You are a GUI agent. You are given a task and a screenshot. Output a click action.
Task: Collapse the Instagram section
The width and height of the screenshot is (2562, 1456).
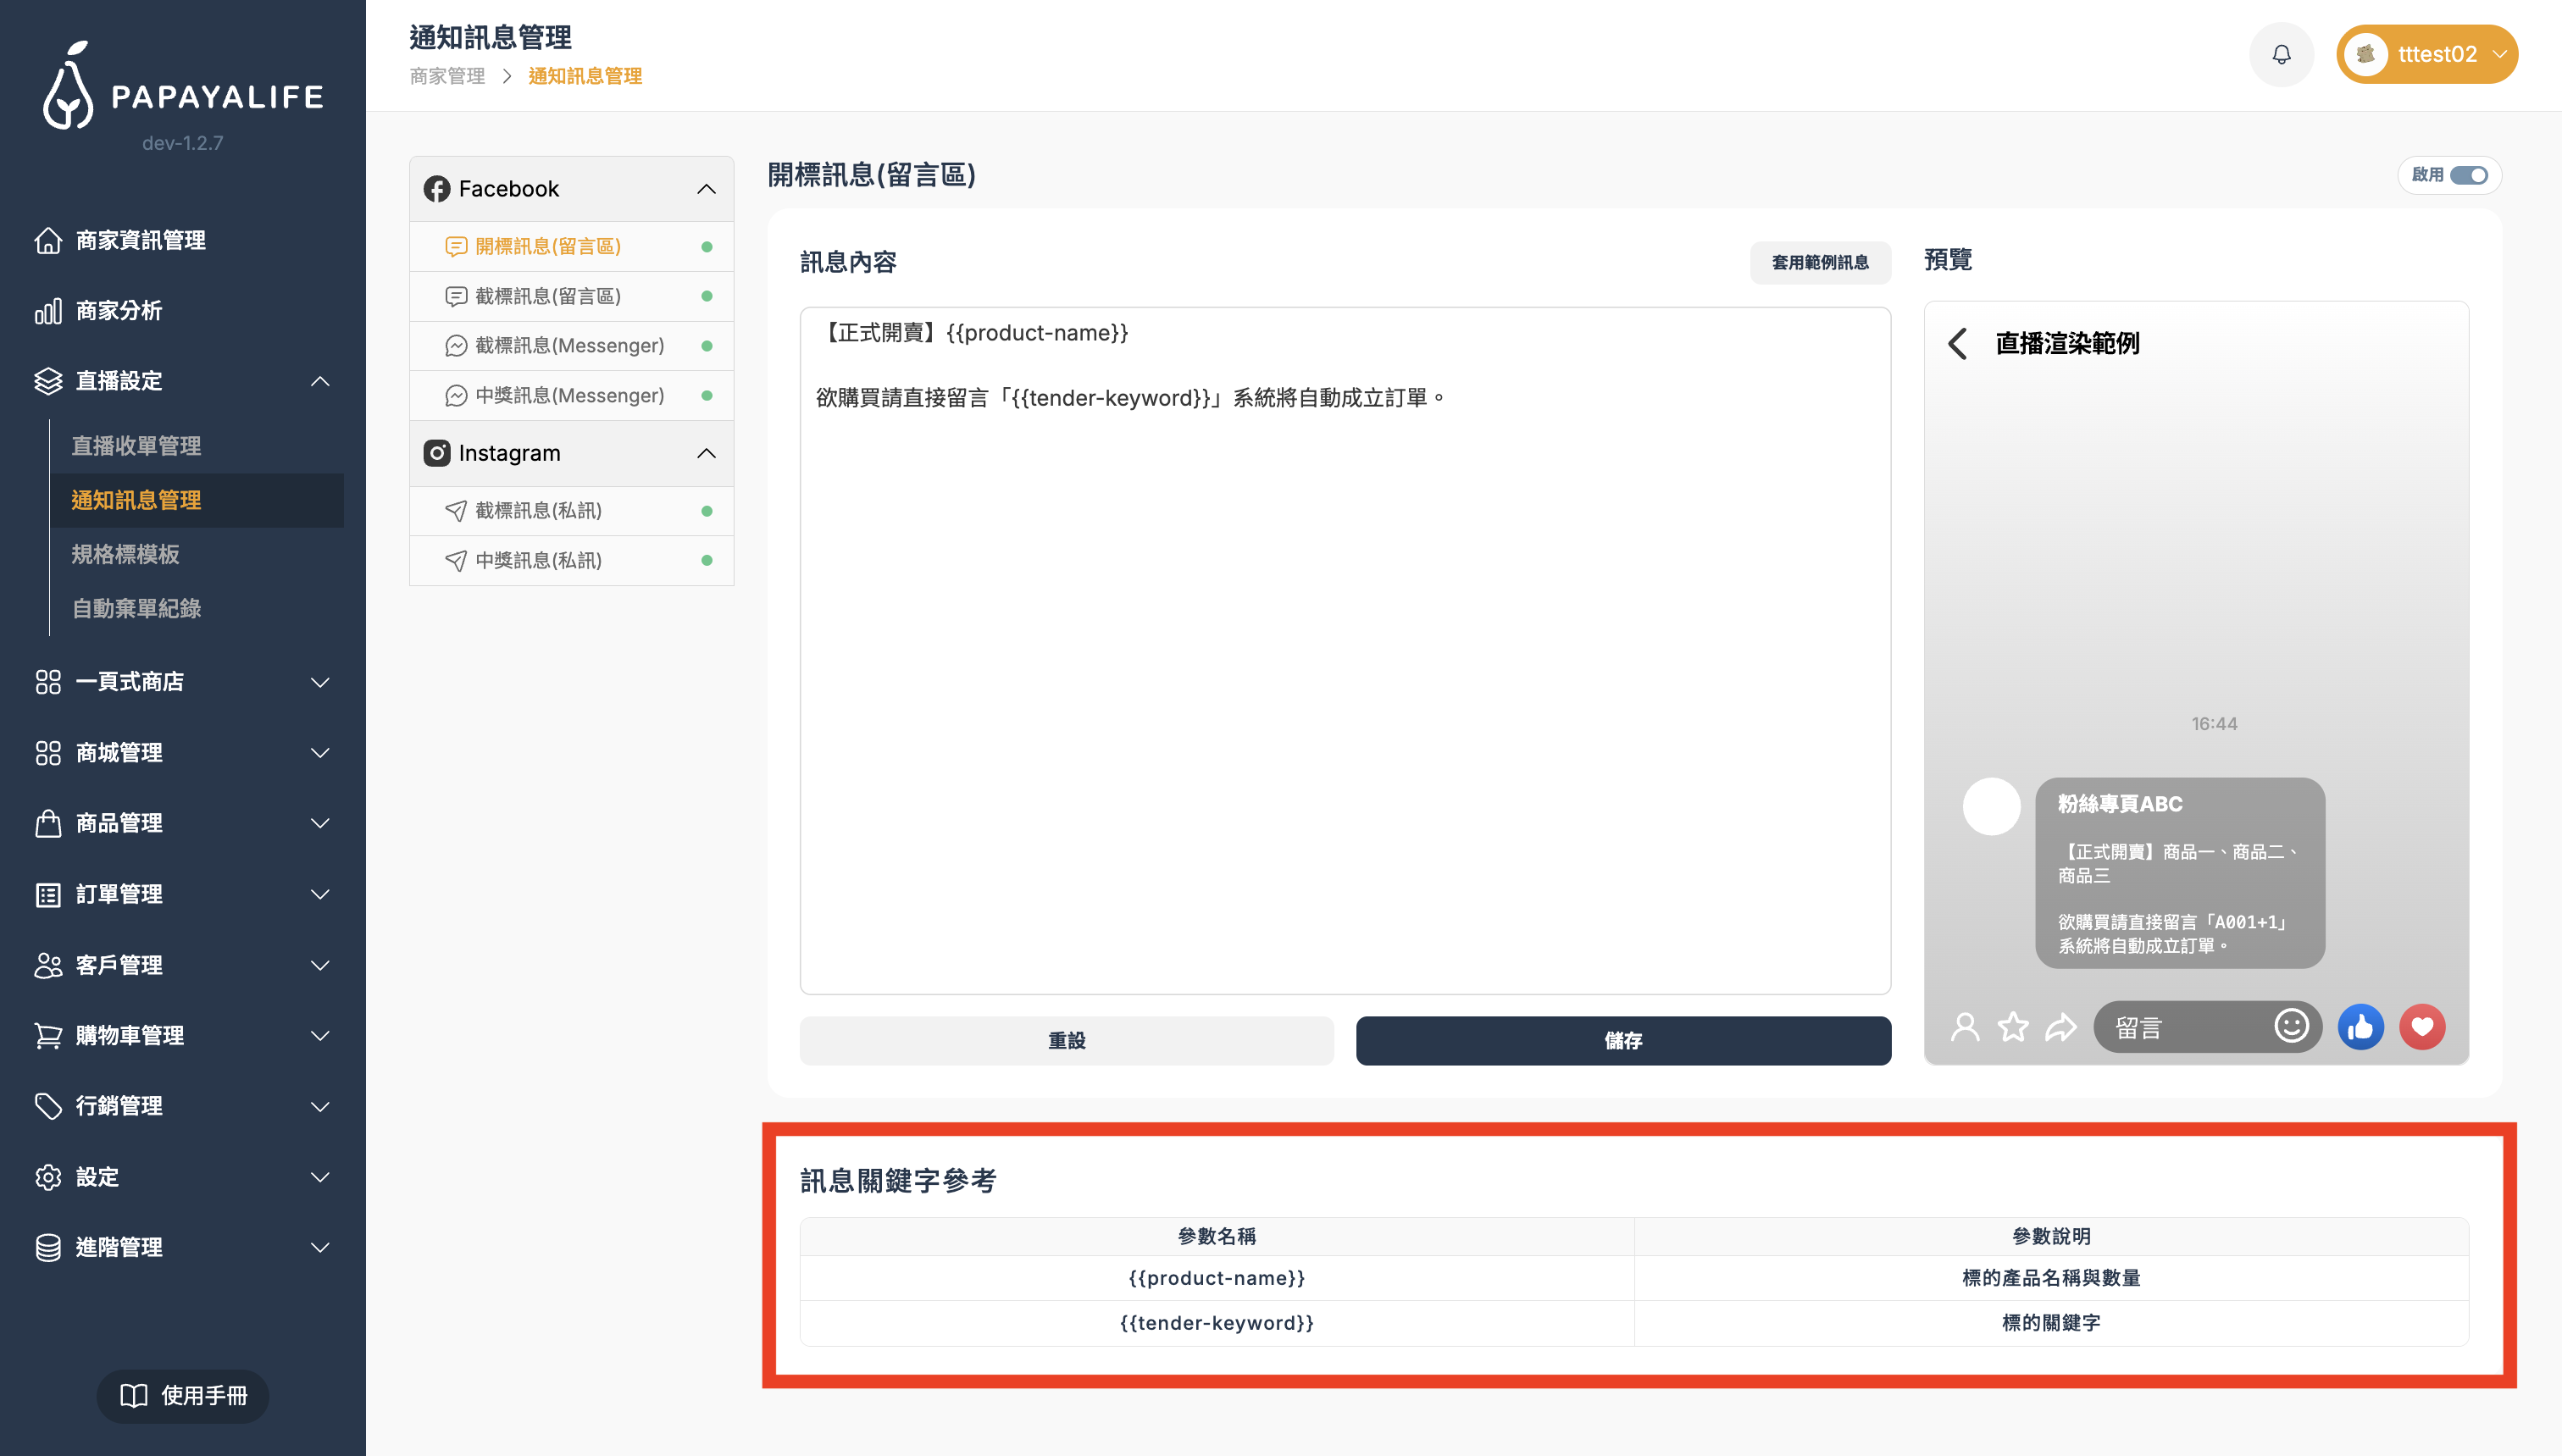[707, 452]
